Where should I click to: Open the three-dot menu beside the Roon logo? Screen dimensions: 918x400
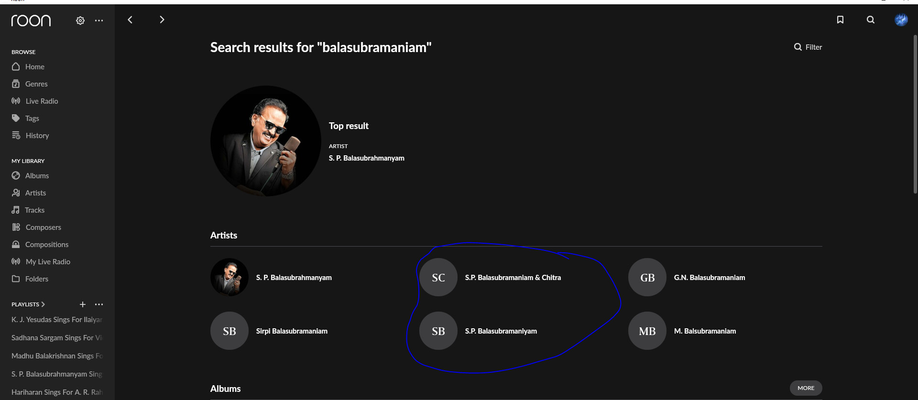point(99,21)
